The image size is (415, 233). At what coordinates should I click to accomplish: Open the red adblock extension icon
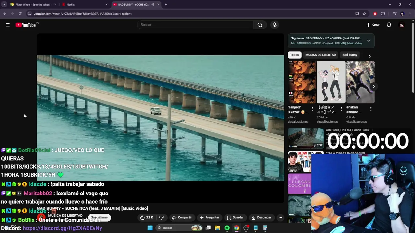[375, 14]
